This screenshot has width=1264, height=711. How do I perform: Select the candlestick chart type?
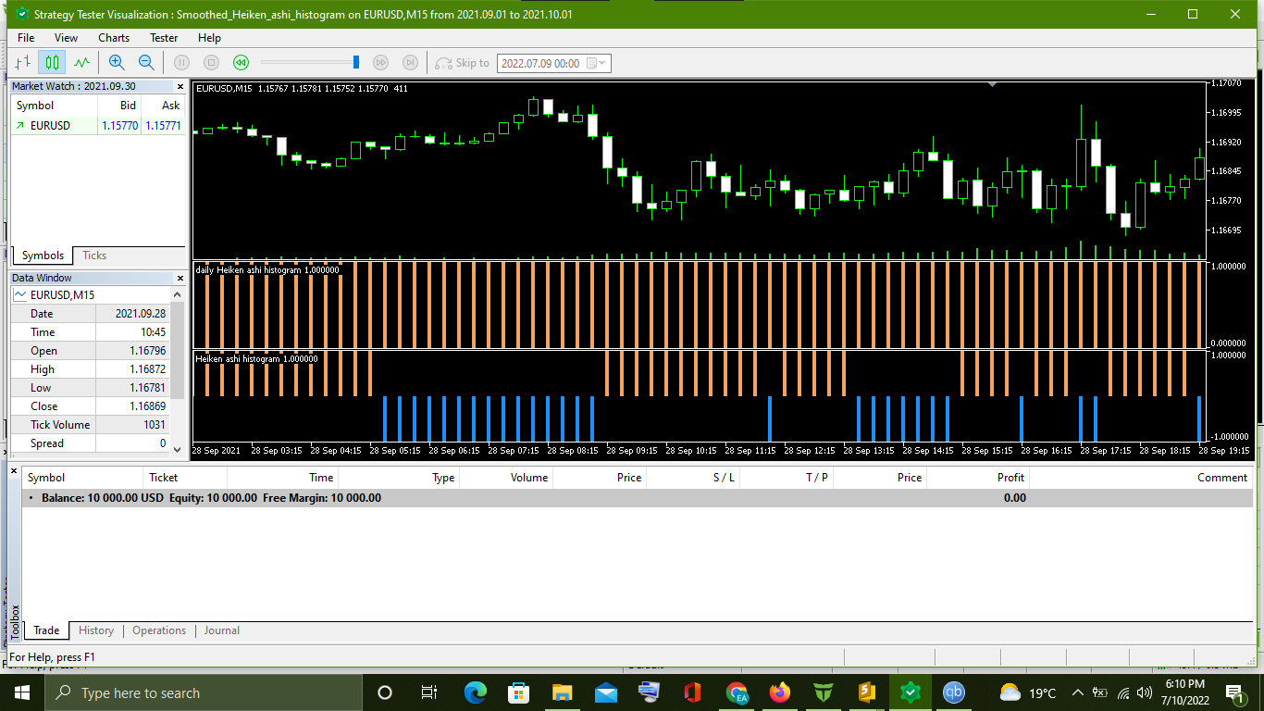click(53, 63)
